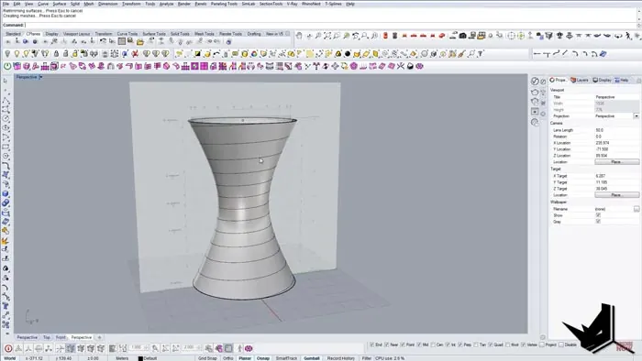Click the red X delete icon
This screenshot has width=642, height=361.
pyautogui.click(x=135, y=53)
